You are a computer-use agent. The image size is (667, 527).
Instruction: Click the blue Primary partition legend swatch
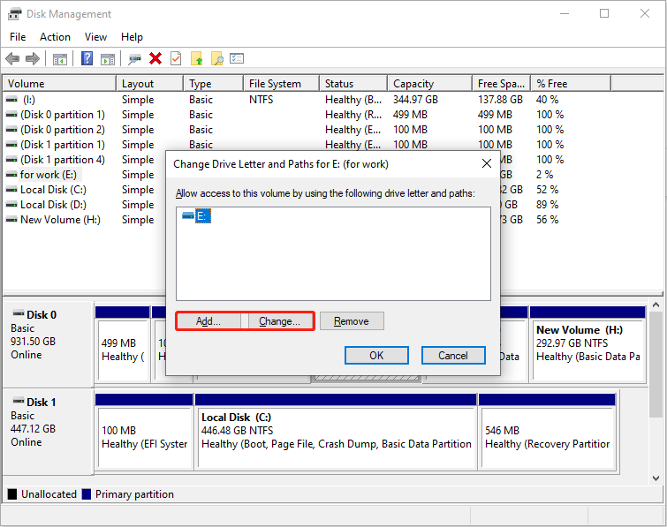click(87, 493)
